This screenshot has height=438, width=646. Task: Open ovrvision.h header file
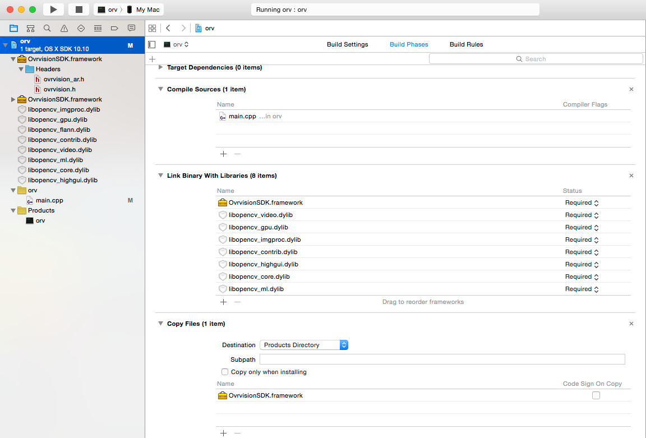(55, 89)
